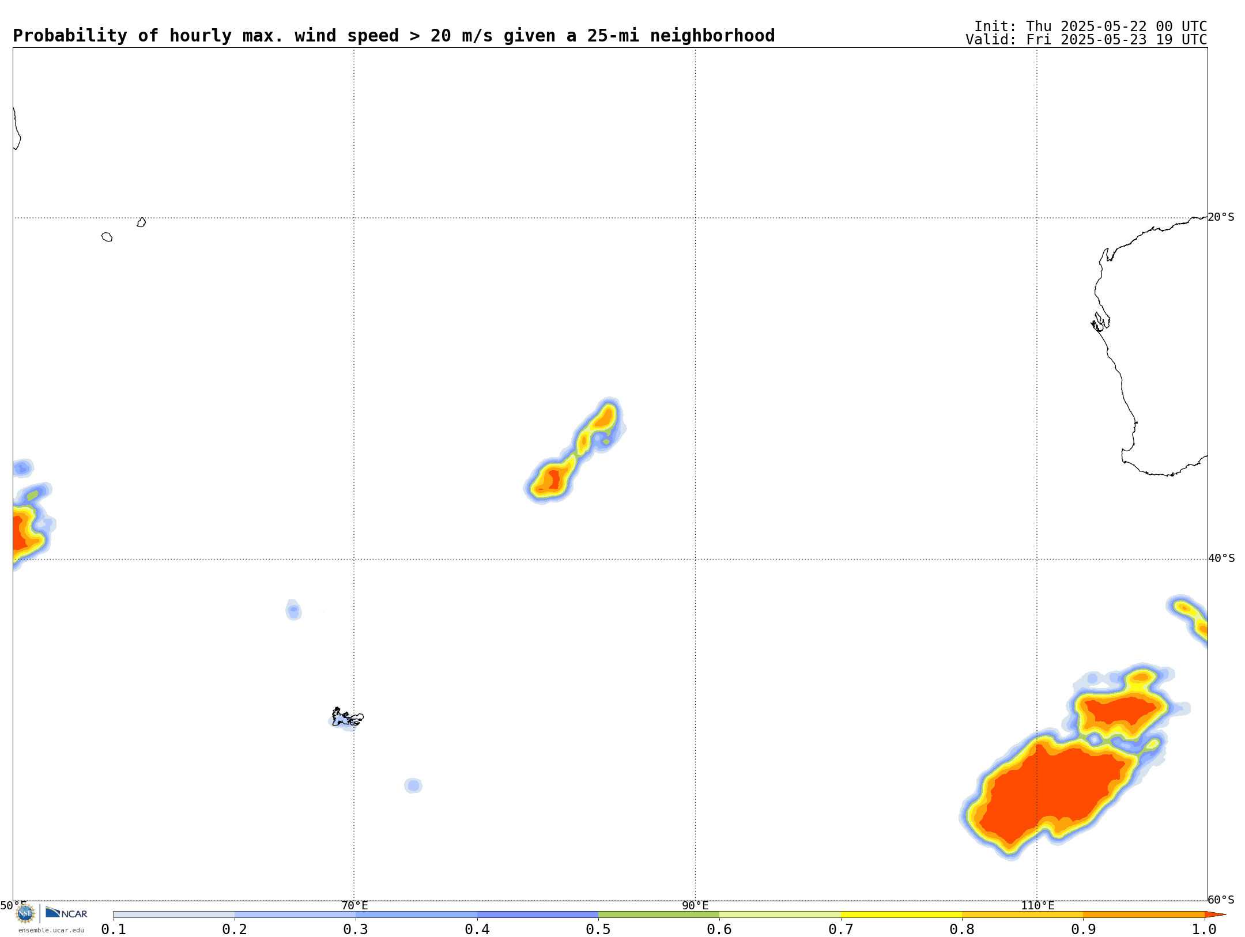Screen dimensions: 1245x937
Task: Click the 1.0 colorbar tick label
Action: (x=1204, y=930)
